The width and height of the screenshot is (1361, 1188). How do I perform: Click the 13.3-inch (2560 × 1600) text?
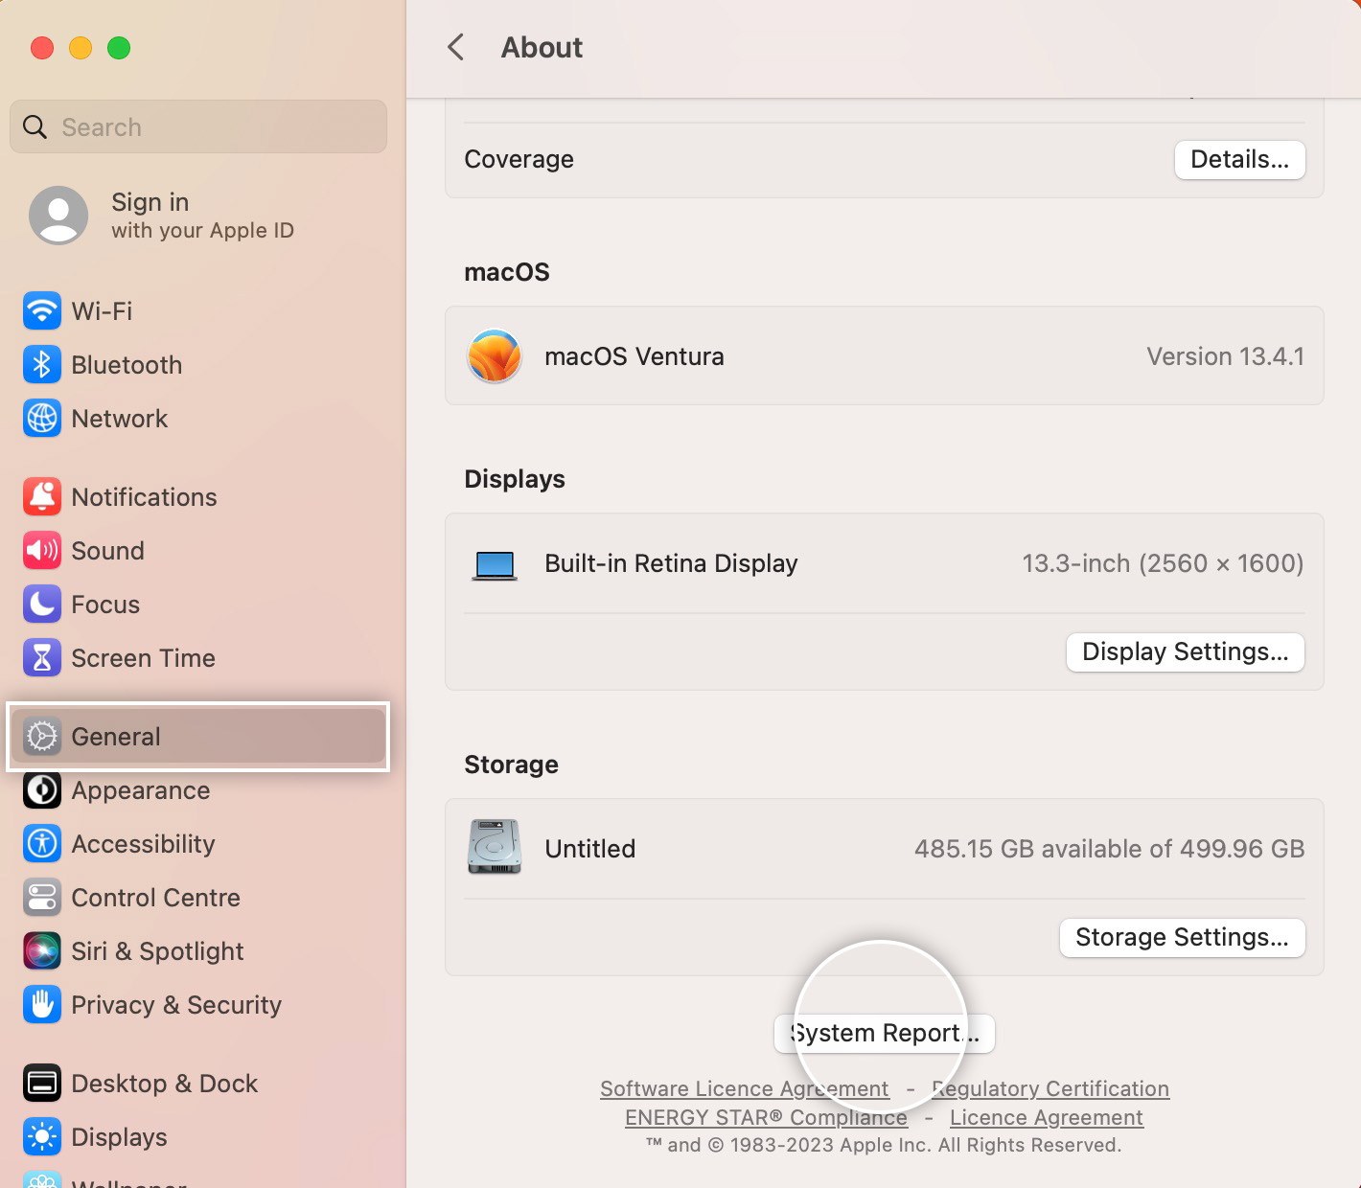tap(1163, 563)
